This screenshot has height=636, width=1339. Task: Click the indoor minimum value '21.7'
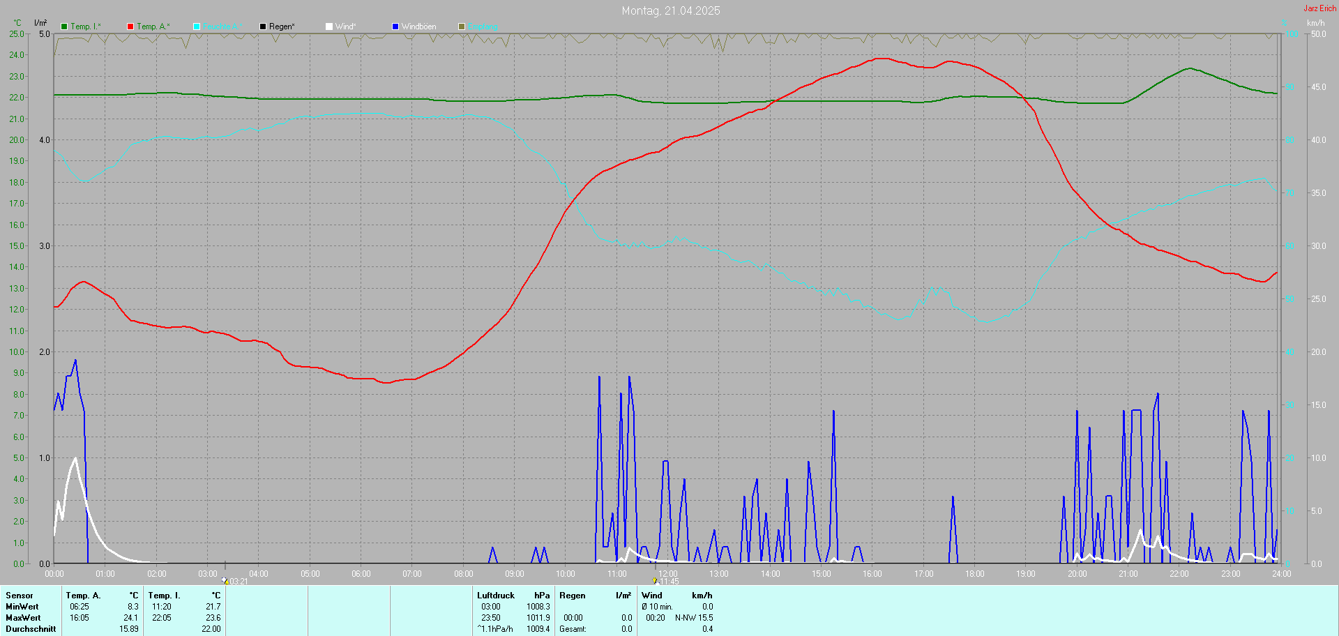pos(213,607)
